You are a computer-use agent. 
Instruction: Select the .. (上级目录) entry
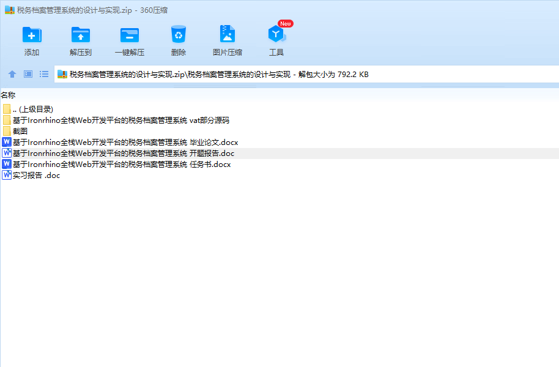pyautogui.click(x=33, y=109)
